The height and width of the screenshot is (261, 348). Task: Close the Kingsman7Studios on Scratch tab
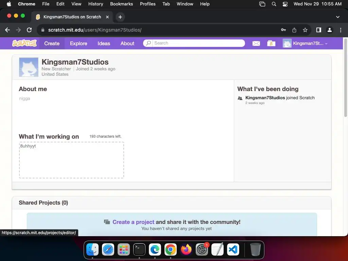point(107,17)
